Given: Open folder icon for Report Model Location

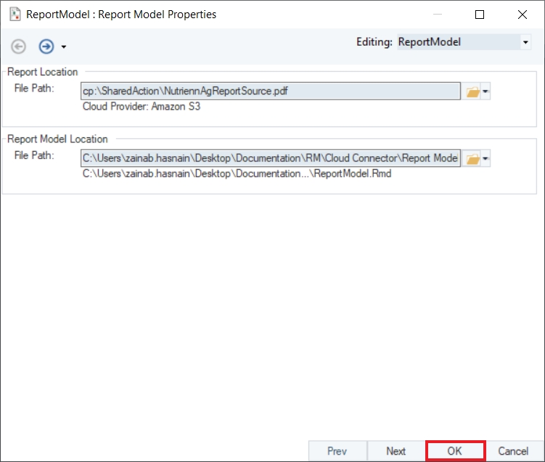Looking at the screenshot, I should [x=472, y=158].
